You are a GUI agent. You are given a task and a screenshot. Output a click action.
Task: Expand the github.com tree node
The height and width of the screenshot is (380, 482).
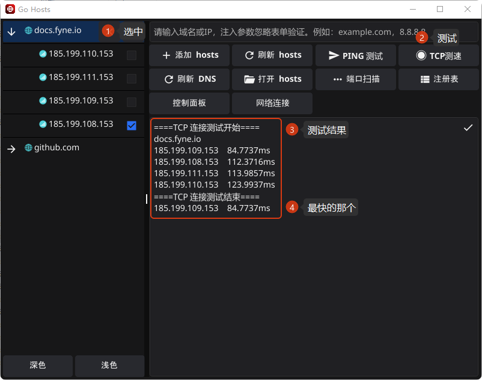click(11, 149)
